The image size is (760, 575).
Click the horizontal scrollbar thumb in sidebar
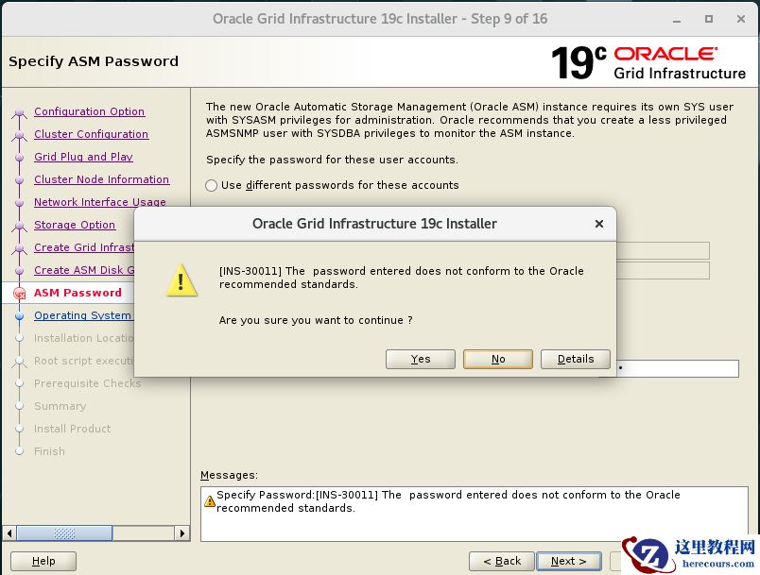tap(64, 533)
